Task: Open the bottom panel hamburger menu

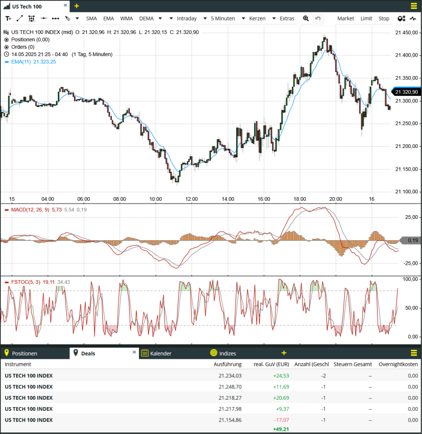Action: coord(414,352)
